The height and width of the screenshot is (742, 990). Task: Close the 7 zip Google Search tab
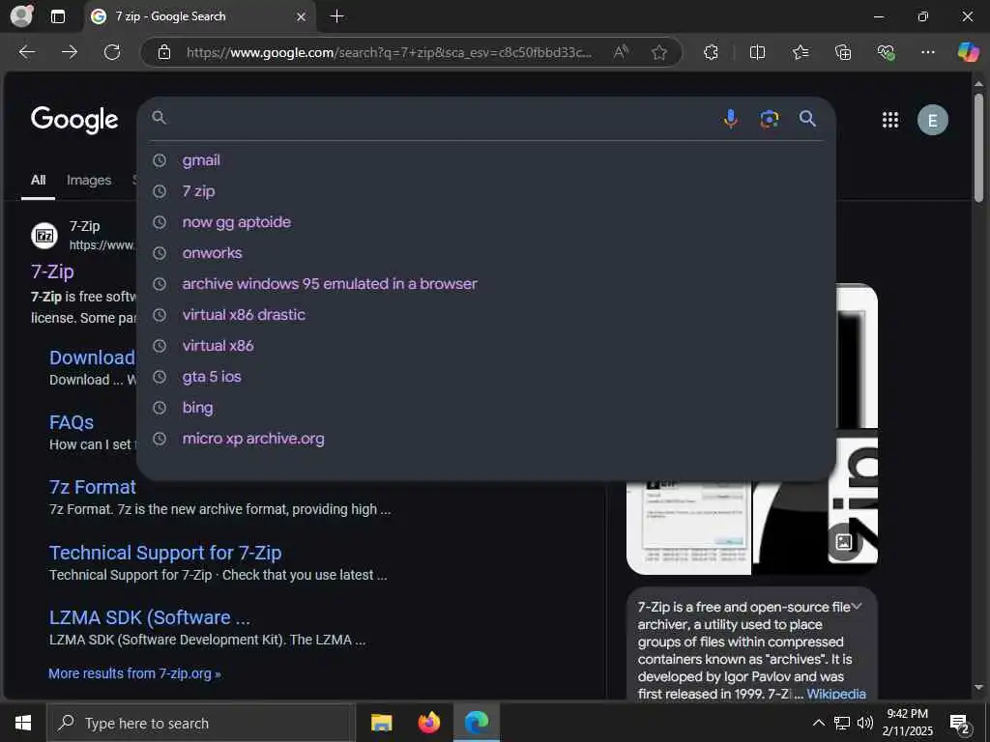(302, 17)
